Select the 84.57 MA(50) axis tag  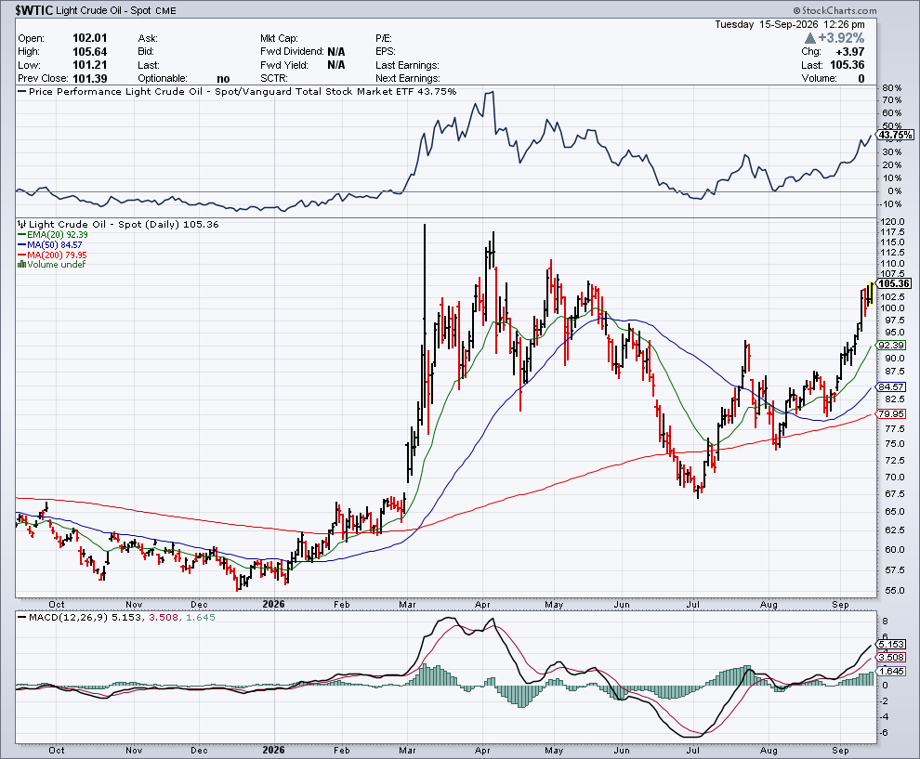click(890, 387)
